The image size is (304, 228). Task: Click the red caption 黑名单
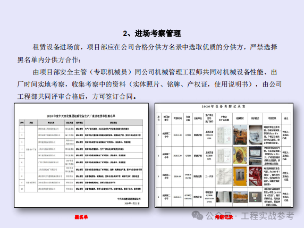(x=81, y=217)
